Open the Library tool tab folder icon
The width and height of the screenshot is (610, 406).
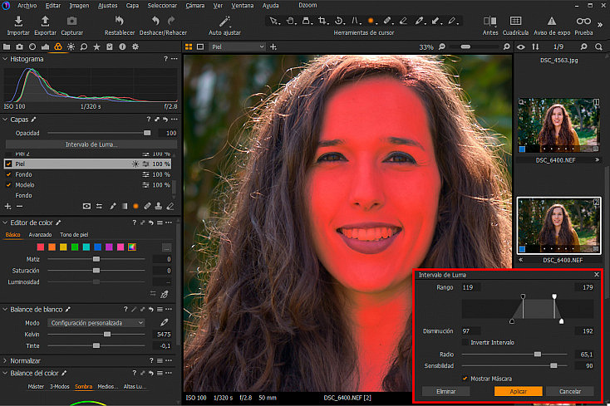point(7,46)
